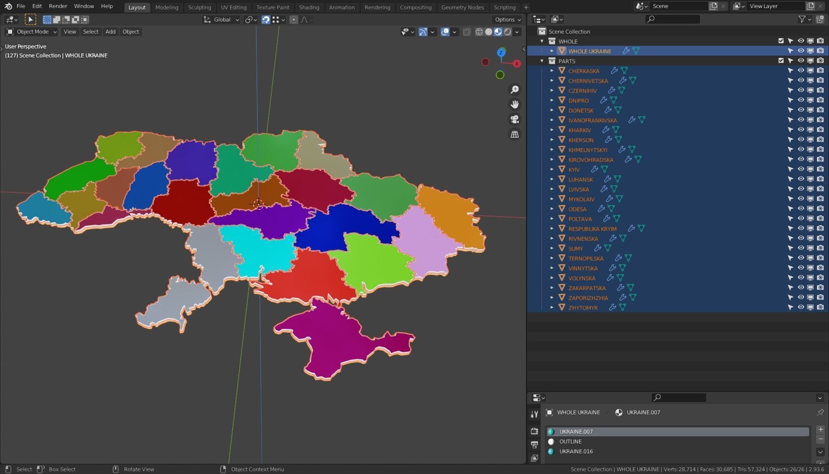Hide the CHERKASKA object in viewport
Screen dimensions: 829x474
[x=801, y=71]
